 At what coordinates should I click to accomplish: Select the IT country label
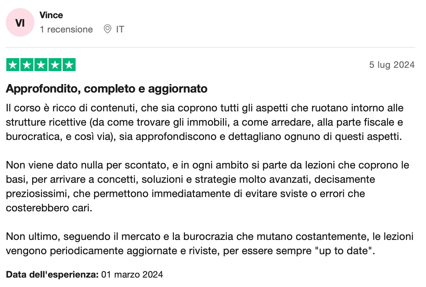click(120, 30)
